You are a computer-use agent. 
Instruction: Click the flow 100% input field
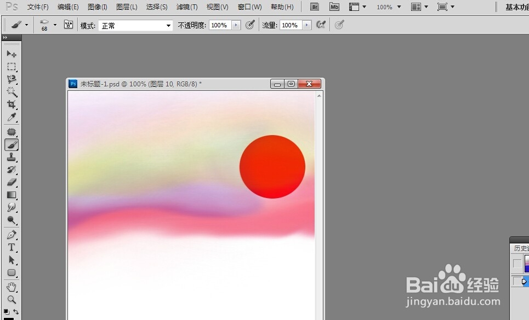pyautogui.click(x=291, y=25)
